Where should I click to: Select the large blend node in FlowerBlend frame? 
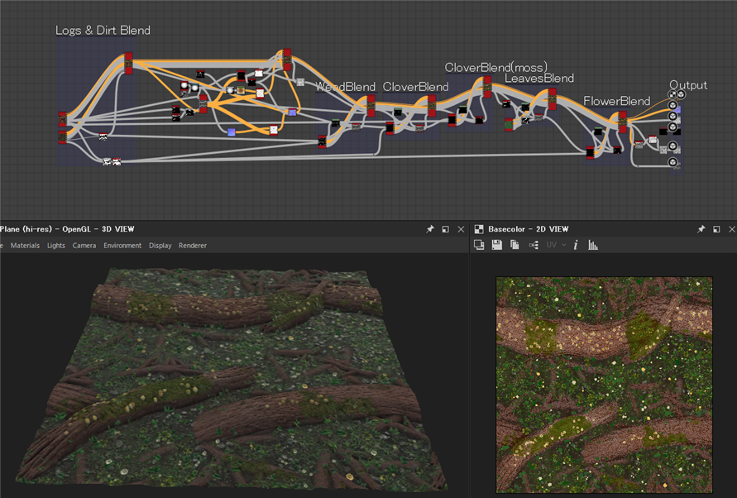(623, 122)
